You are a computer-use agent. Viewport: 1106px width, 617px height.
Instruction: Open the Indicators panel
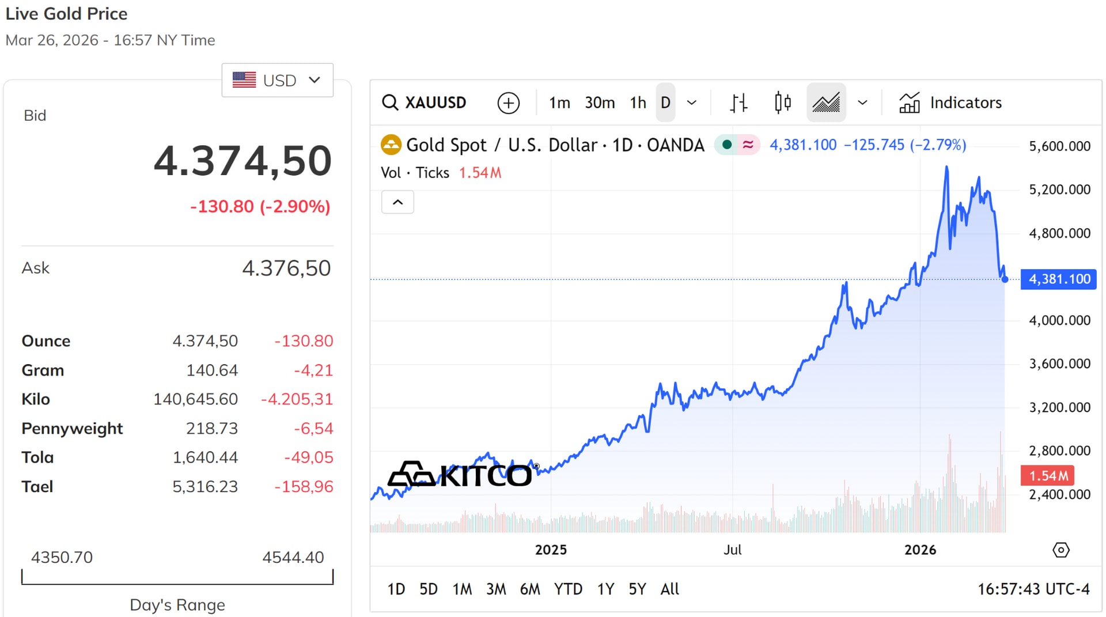(x=950, y=103)
